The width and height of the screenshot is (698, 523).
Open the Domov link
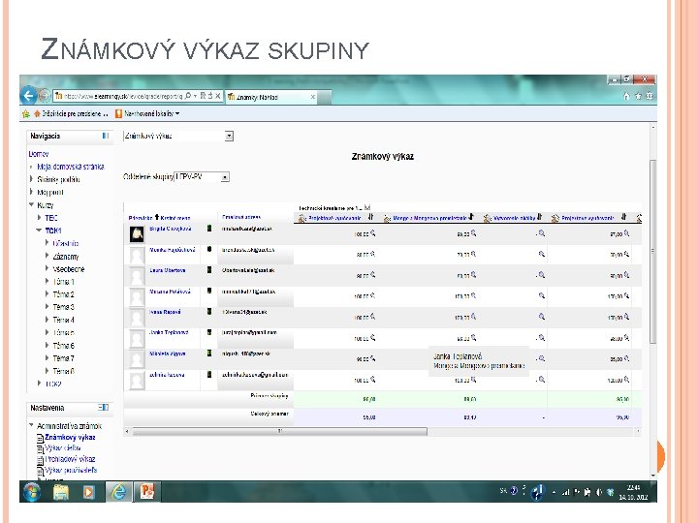(38, 154)
